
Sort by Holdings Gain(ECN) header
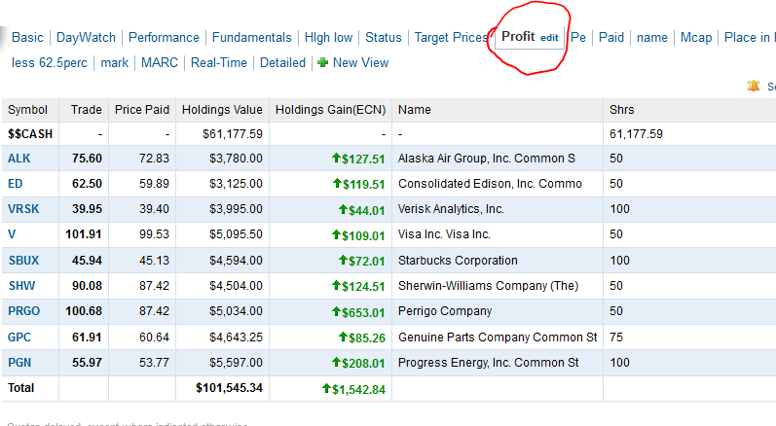point(331,110)
